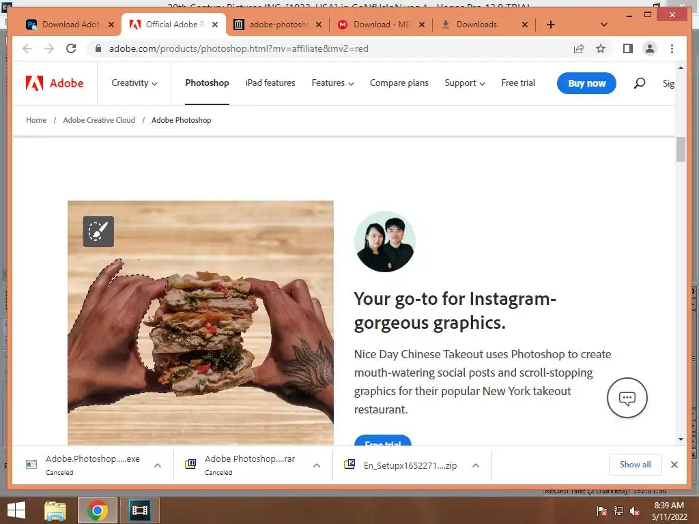Click the page vertical scrollbar thumb
Image resolution: width=699 pixels, height=524 pixels.
681,149
